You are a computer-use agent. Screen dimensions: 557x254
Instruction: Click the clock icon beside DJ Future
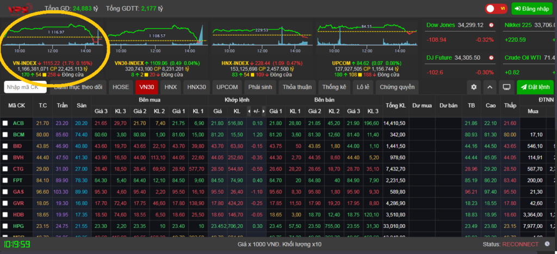pyautogui.click(x=491, y=58)
